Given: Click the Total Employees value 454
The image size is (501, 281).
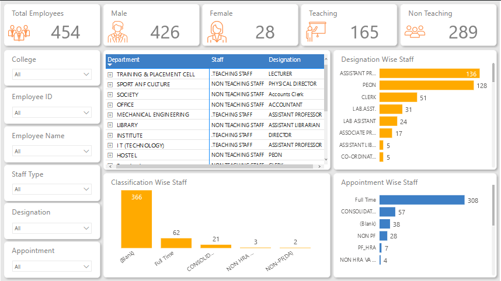Looking at the screenshot, I should pos(65,32).
